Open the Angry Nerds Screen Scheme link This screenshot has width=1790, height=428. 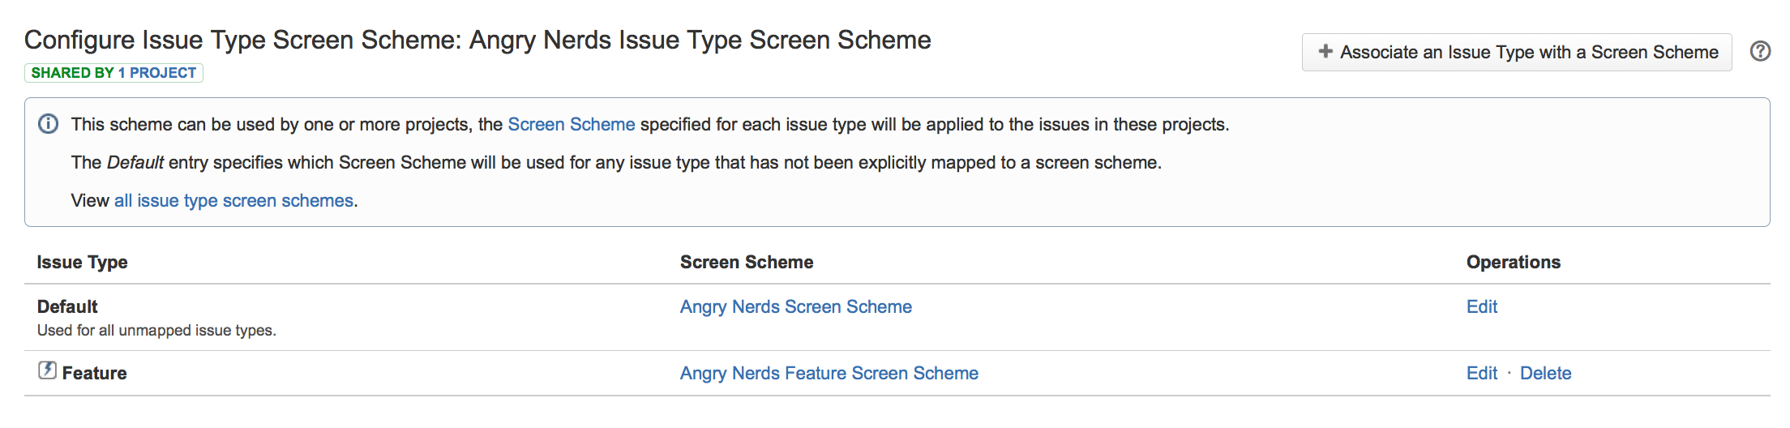point(796,306)
